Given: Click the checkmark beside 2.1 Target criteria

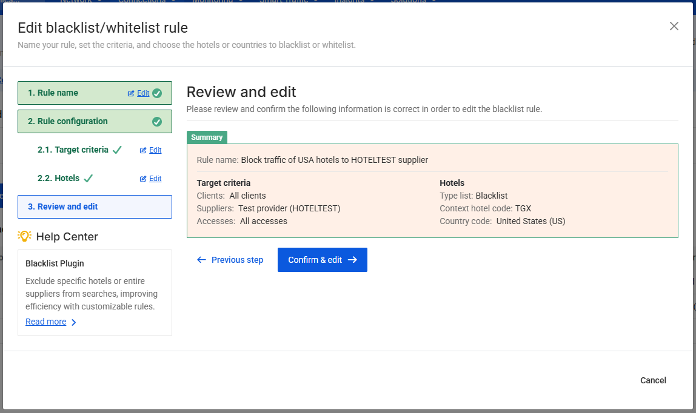Looking at the screenshot, I should 117,150.
